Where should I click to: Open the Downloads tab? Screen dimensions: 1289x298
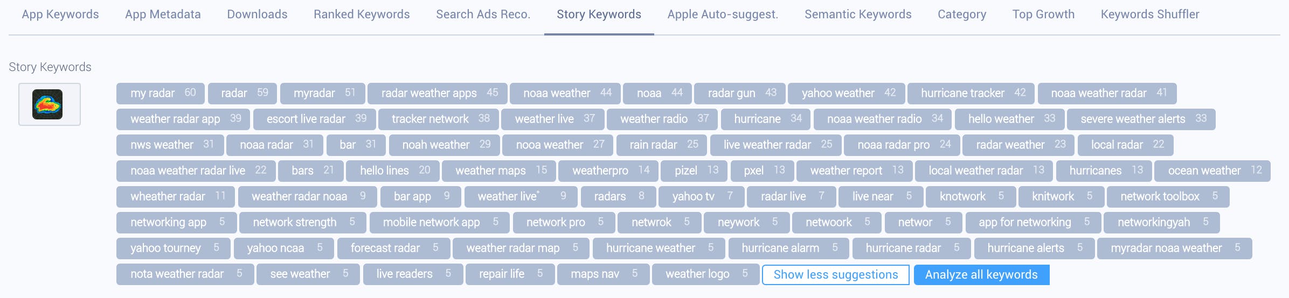tap(257, 15)
